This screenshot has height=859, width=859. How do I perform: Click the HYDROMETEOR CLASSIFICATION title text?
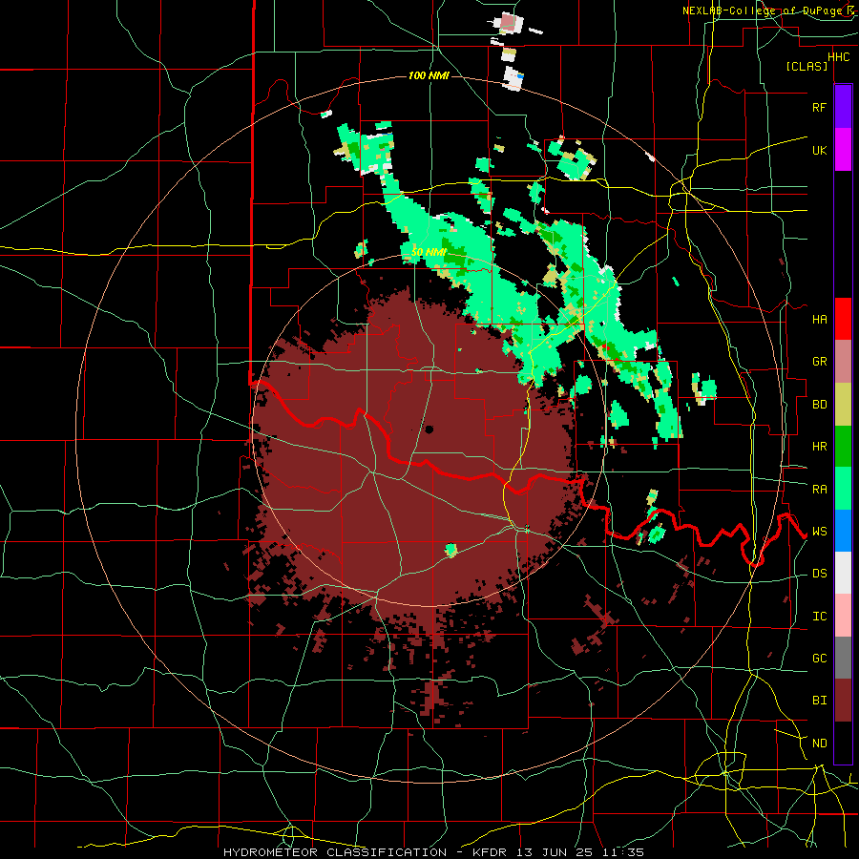pos(335,852)
